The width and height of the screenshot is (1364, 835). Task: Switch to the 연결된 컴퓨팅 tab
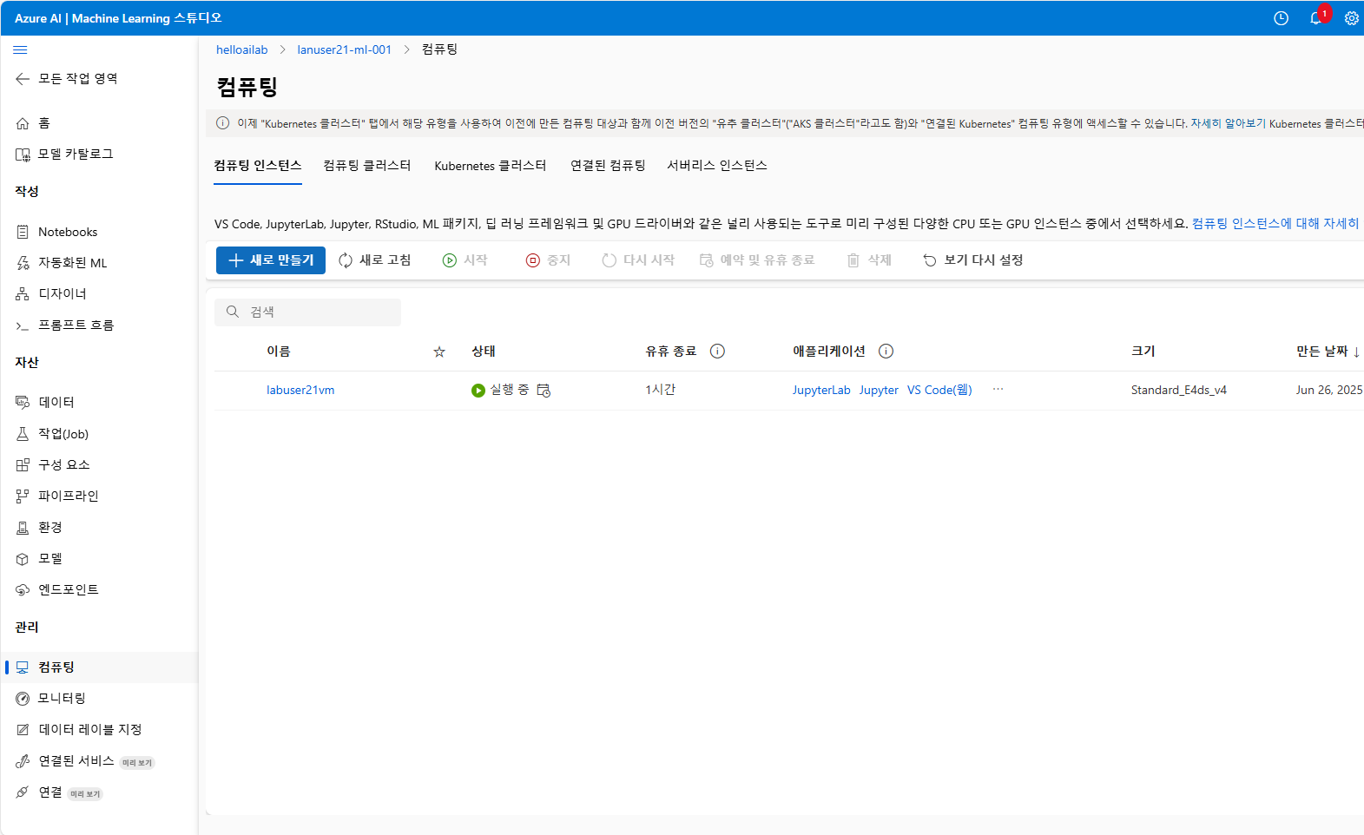[608, 166]
